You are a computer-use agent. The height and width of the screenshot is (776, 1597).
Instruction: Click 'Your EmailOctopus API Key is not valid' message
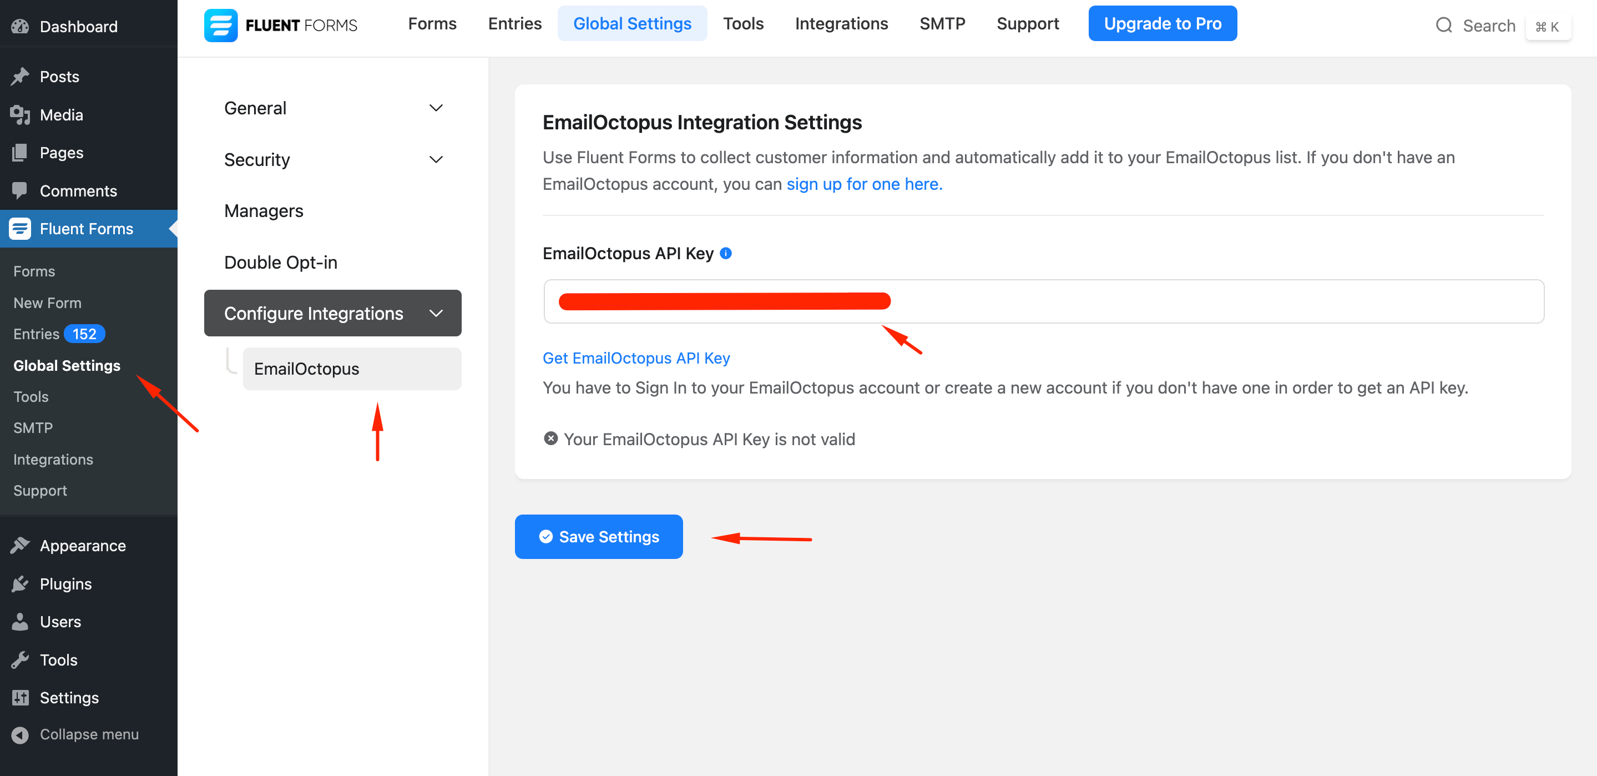pos(709,439)
